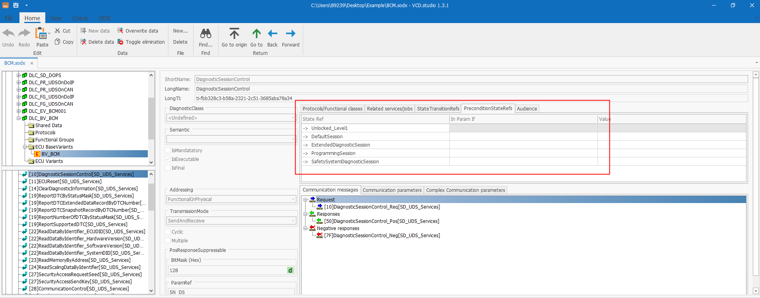This screenshot has height=298, width=760.
Task: Open the Communication parameters tab
Action: [392, 190]
